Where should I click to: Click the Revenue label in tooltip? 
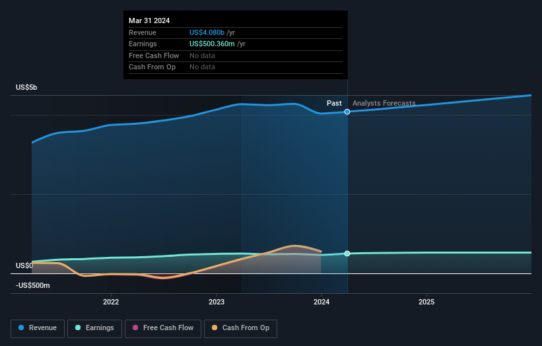coord(143,32)
